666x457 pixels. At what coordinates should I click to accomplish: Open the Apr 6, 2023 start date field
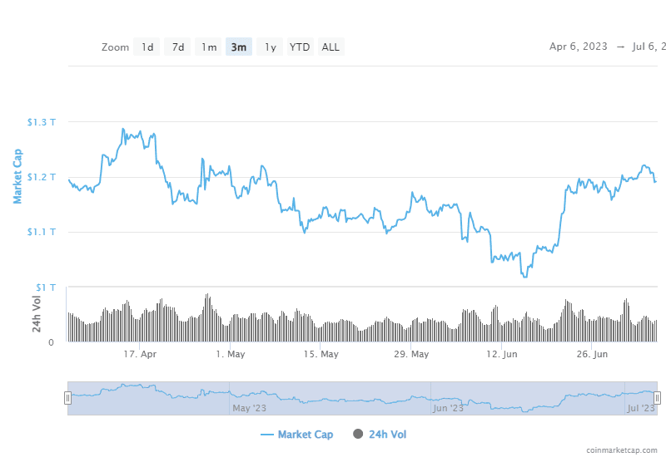tap(579, 47)
